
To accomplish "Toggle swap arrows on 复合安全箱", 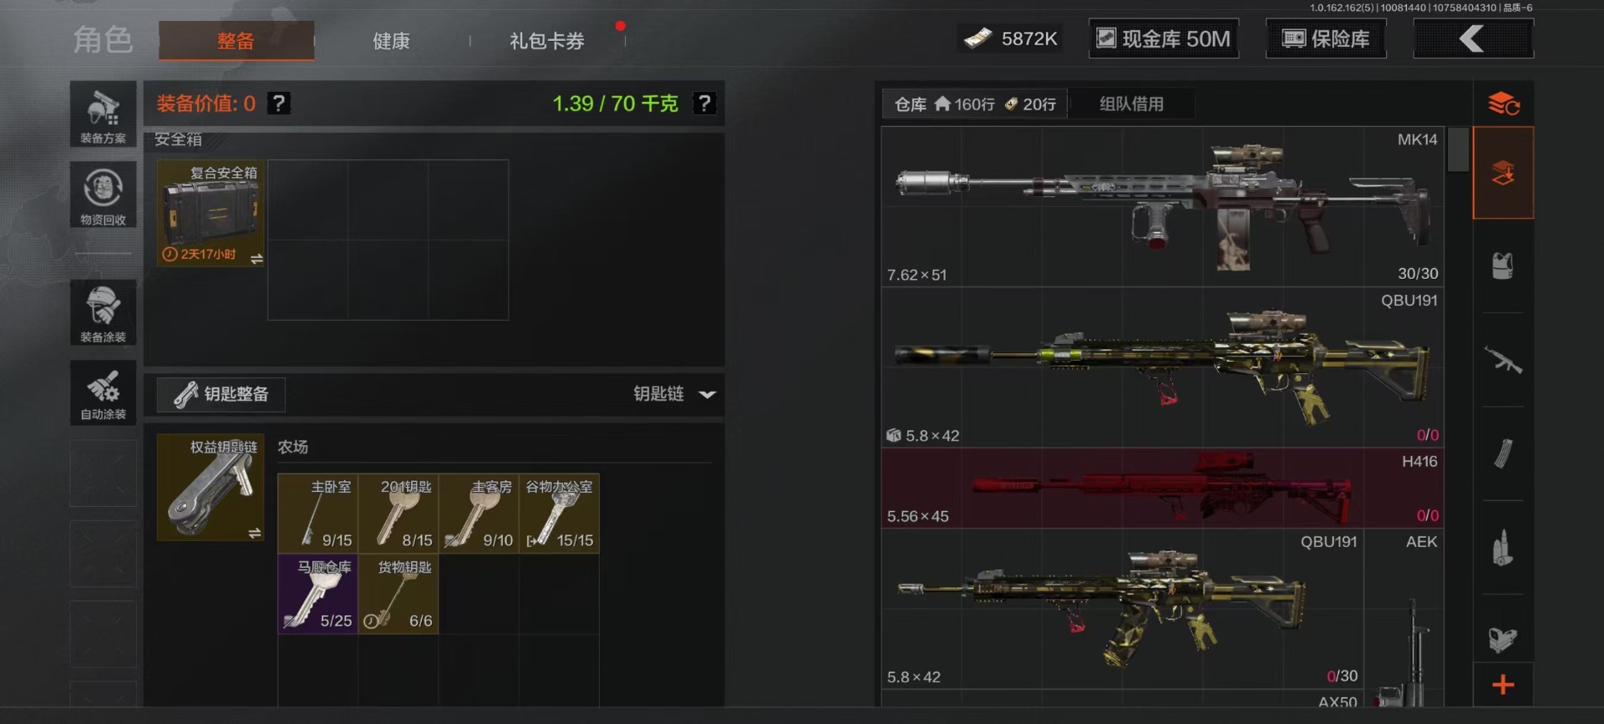I will (256, 259).
